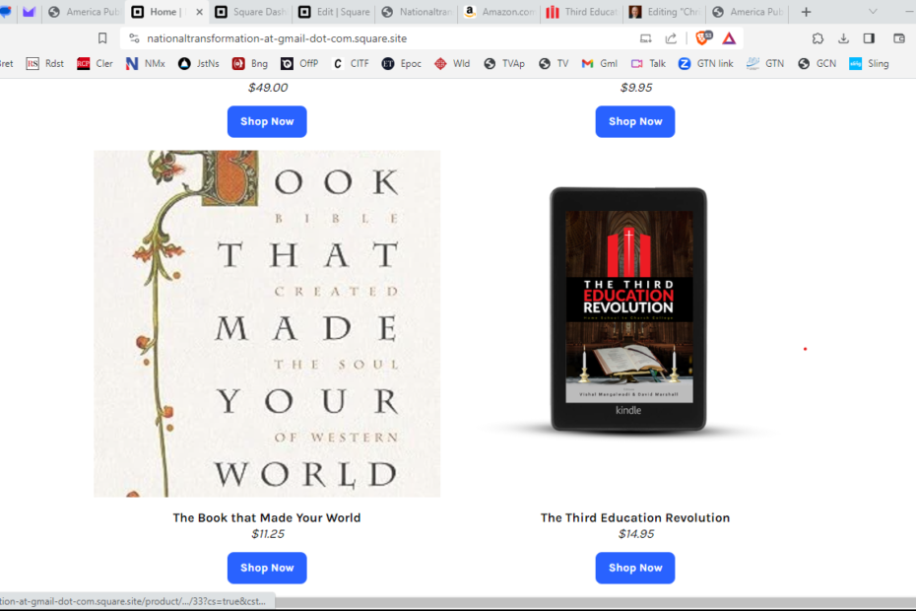Shop Now for The Book that Made Your World
The height and width of the screenshot is (611, 916).
(267, 568)
